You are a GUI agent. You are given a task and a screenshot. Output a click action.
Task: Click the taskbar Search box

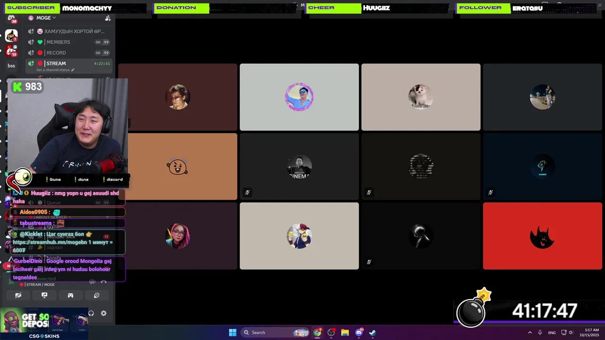(276, 332)
